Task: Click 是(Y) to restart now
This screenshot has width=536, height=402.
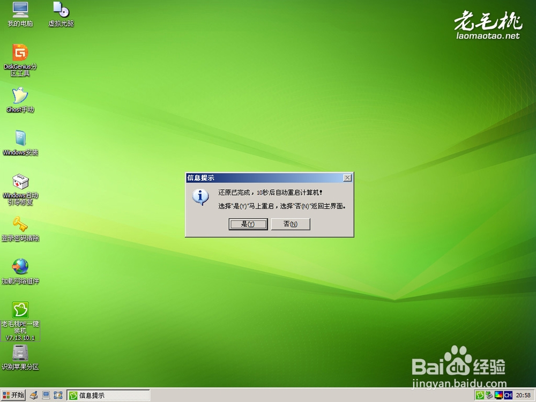Action: 248,224
